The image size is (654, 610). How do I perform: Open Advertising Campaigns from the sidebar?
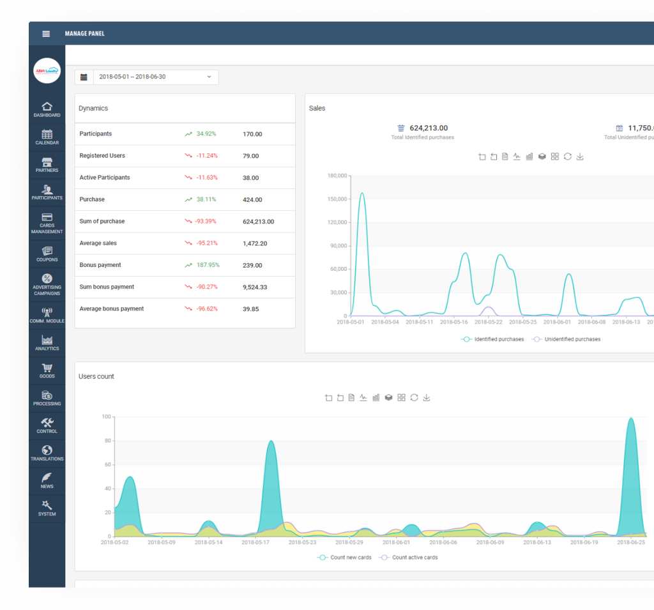pos(47,285)
